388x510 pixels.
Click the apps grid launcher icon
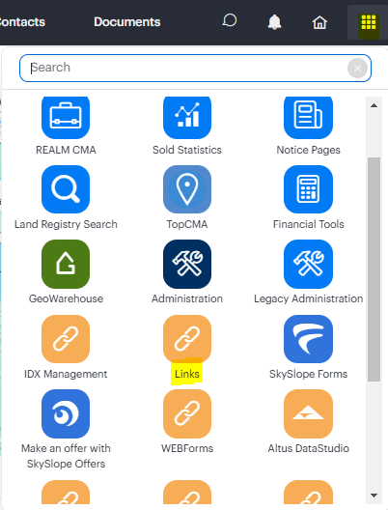tap(369, 22)
